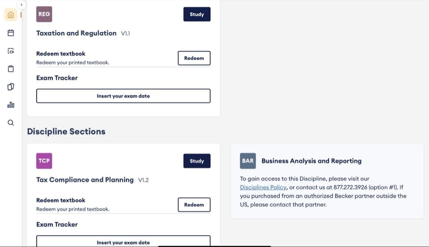Screen dimensions: 429x247
Task: Click the REG section badge
Action: point(44,14)
